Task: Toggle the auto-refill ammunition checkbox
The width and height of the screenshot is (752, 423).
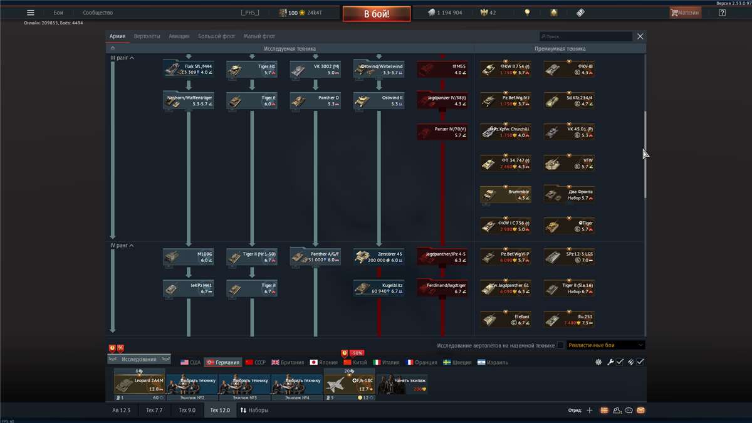Action: (x=640, y=362)
